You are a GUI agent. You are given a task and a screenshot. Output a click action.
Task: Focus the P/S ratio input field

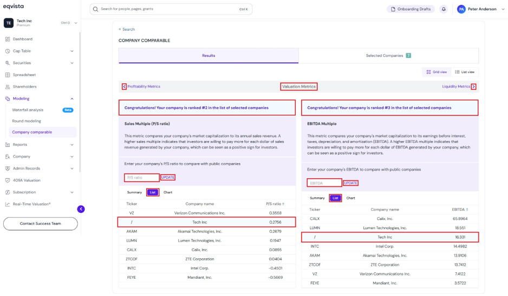pos(142,178)
